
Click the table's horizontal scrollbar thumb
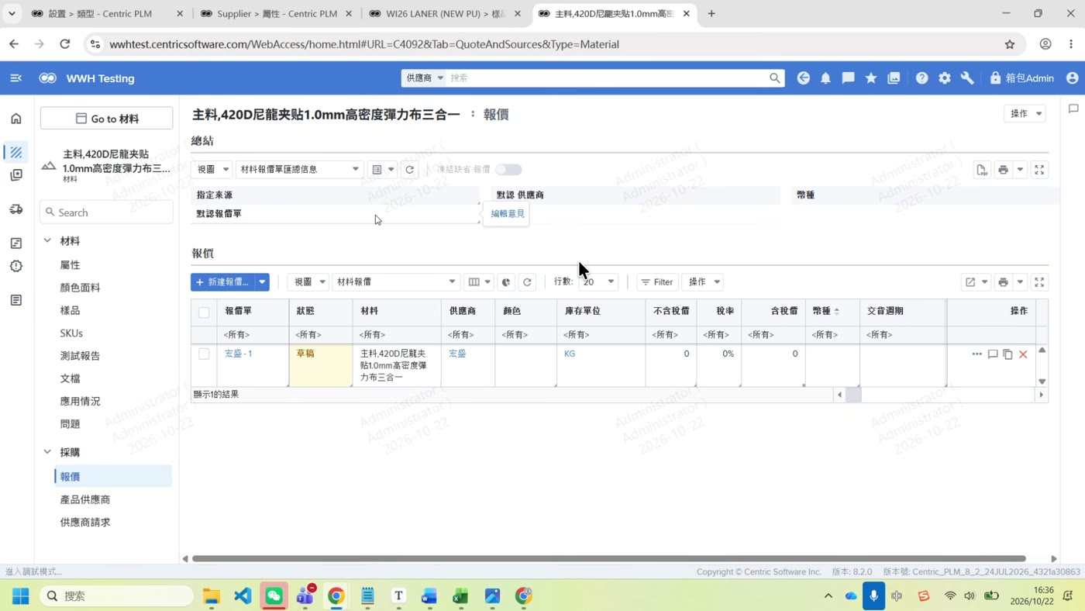pos(853,395)
